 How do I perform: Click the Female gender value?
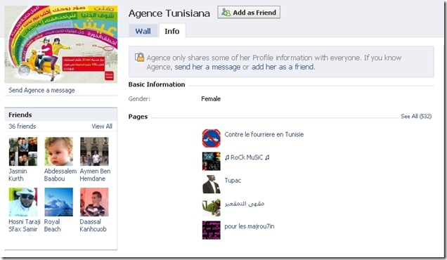(211, 99)
